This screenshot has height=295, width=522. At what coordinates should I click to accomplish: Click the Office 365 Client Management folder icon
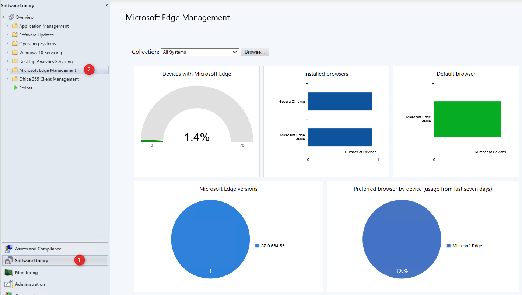pyautogui.click(x=15, y=79)
